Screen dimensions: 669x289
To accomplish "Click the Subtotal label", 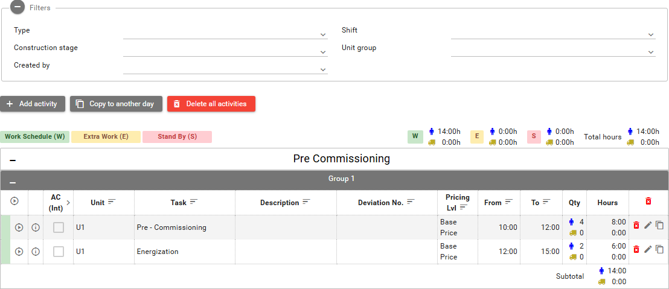I will (569, 276).
